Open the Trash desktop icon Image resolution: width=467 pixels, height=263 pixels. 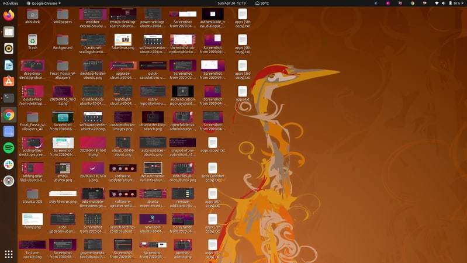(33, 40)
